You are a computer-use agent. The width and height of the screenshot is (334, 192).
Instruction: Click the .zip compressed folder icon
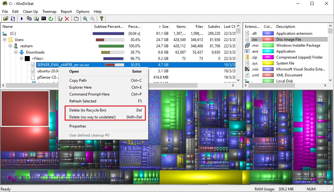pyautogui.click(x=247, y=57)
